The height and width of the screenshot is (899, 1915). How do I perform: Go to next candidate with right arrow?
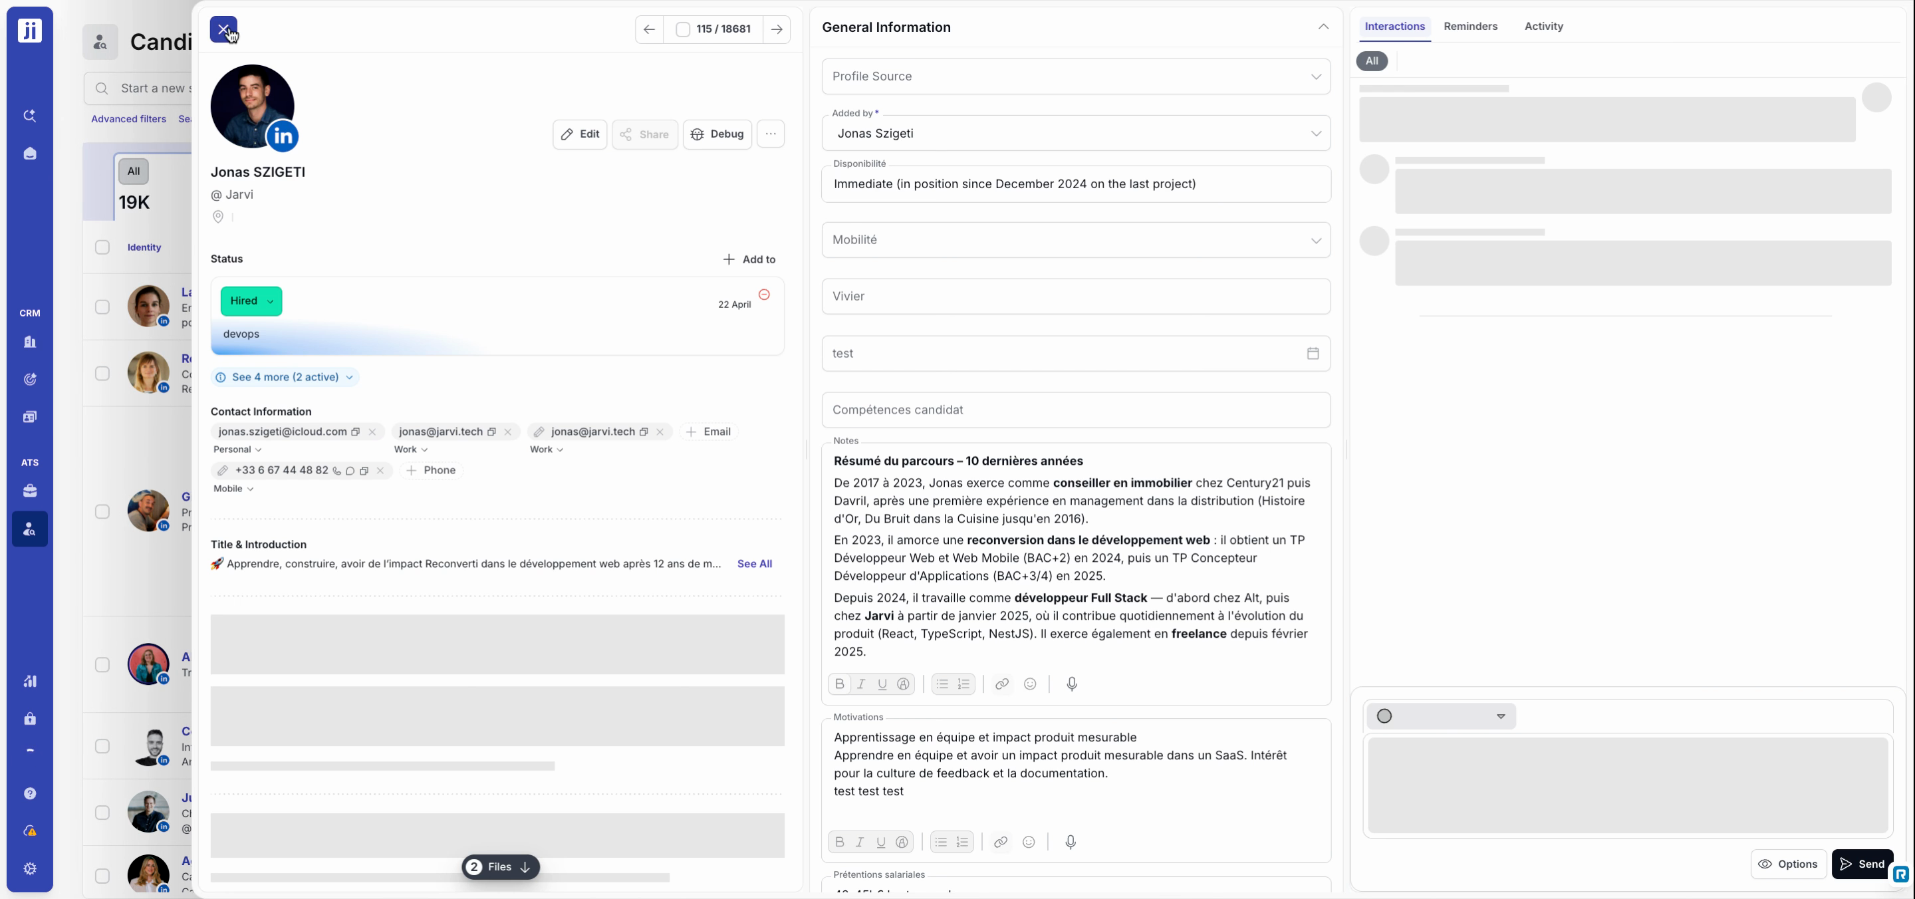click(x=776, y=29)
